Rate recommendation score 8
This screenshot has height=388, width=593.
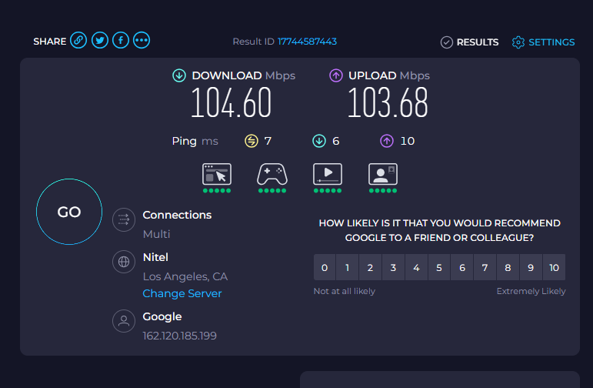click(508, 267)
